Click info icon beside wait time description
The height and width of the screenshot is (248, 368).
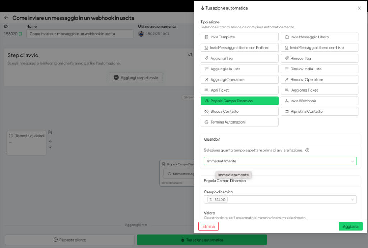(307, 150)
